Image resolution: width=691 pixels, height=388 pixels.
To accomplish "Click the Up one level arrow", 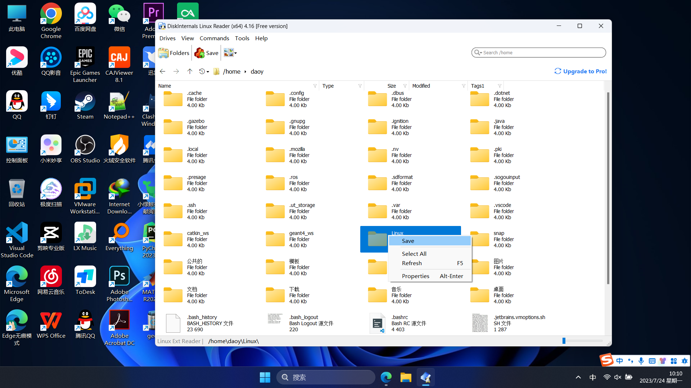I will [190, 71].
